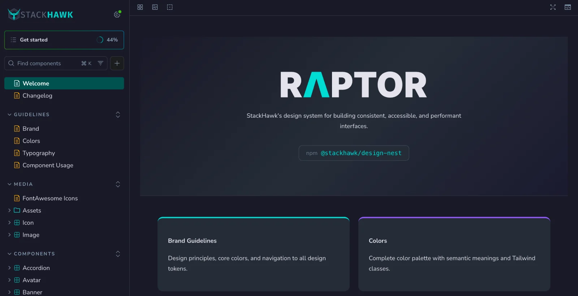Open the Brand Guidelines card

[254, 254]
